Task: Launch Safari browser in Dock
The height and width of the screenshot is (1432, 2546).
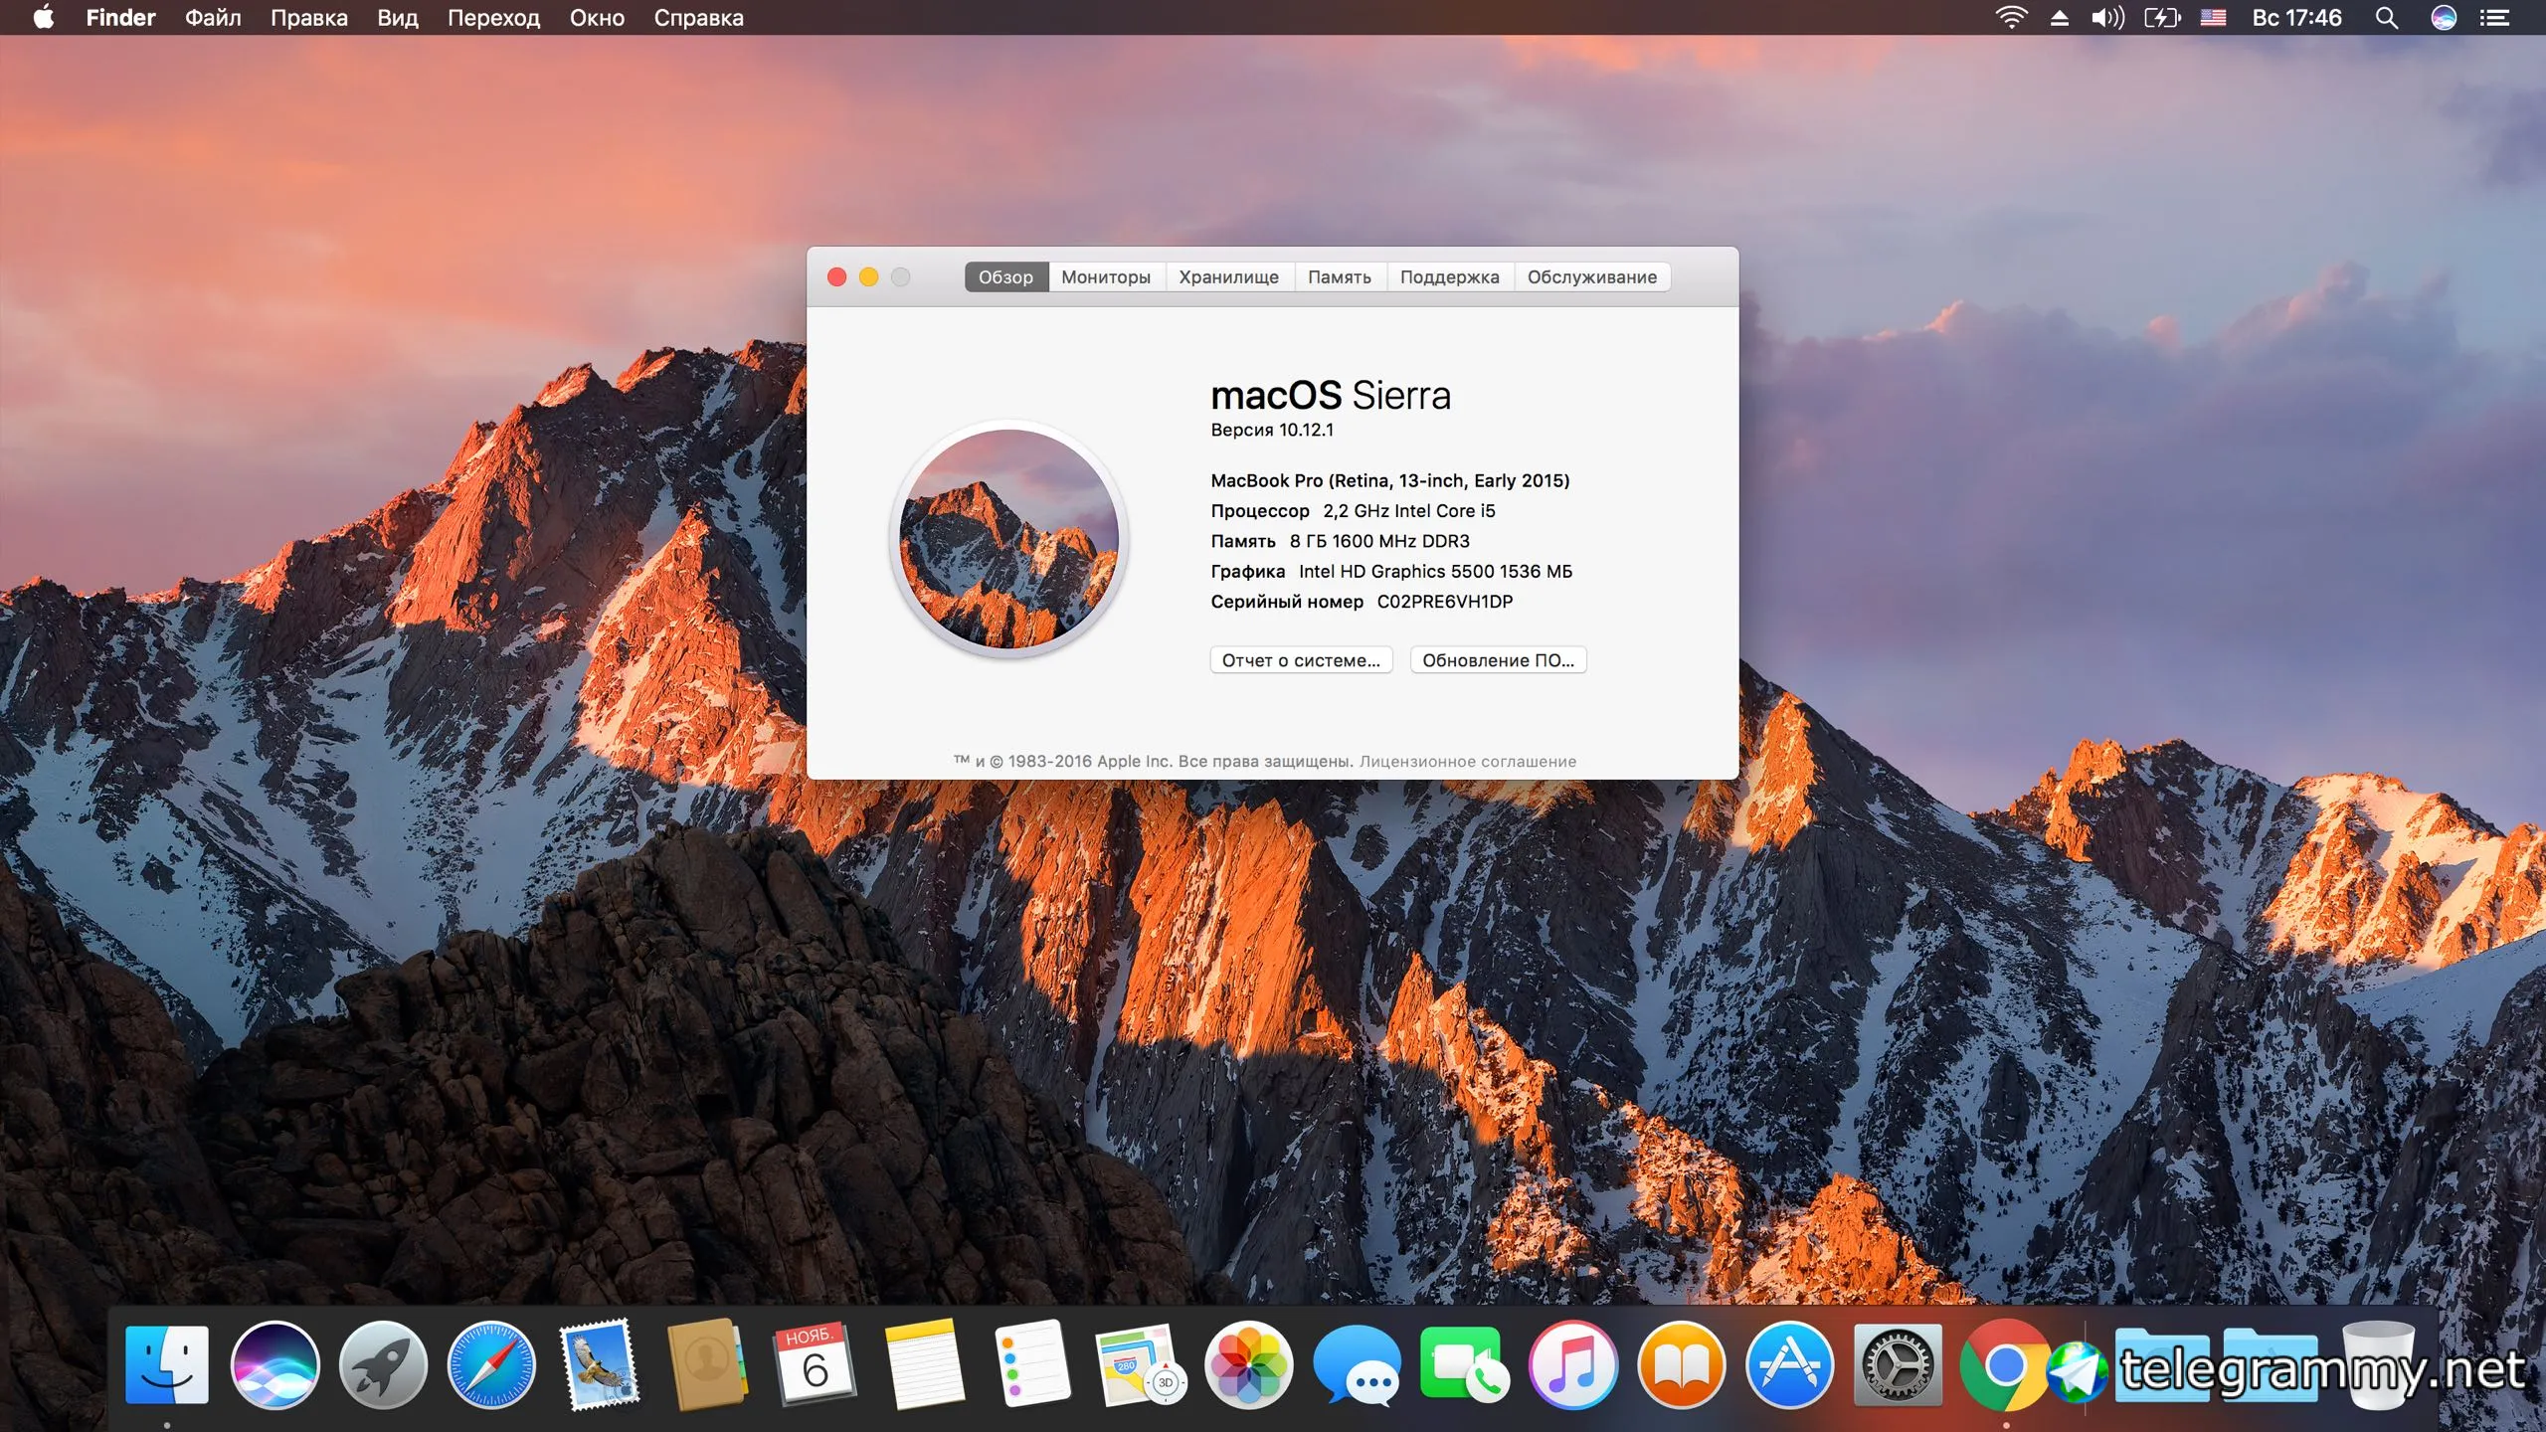Action: click(x=491, y=1365)
